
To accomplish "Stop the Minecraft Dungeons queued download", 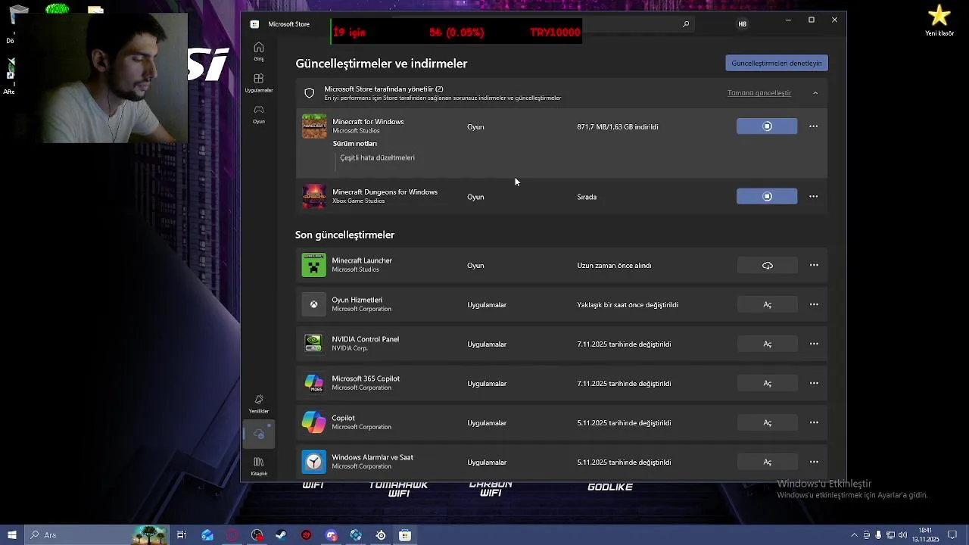I will click(767, 197).
